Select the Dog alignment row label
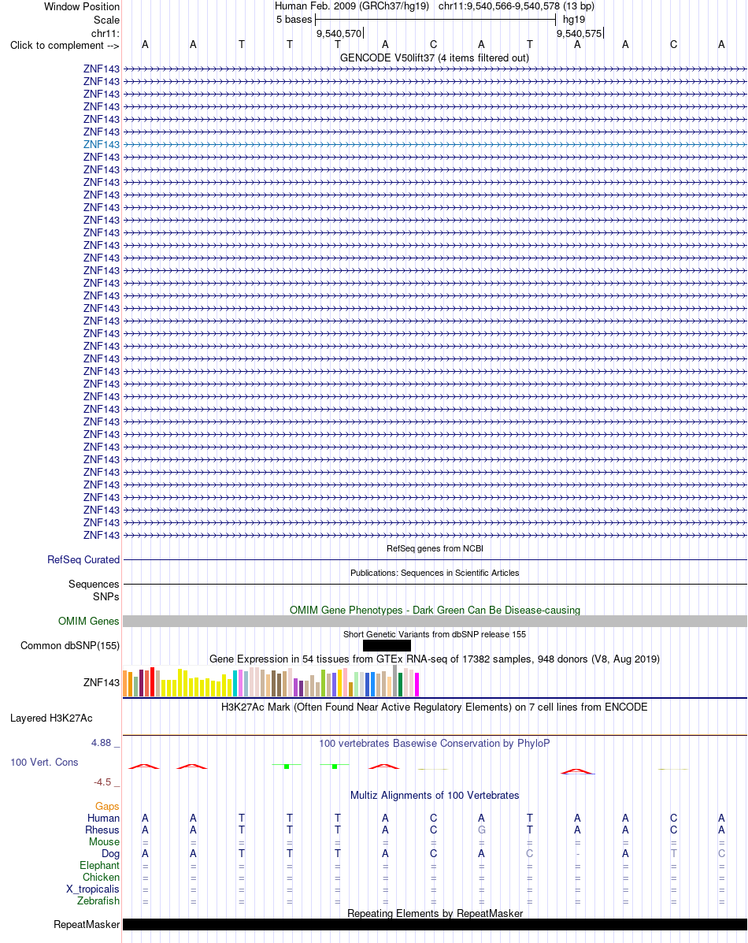Image resolution: width=748 pixels, height=943 pixels. coord(111,854)
